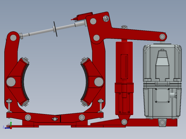Select the castle nut on top of the lever
Image resolution: width=186 pixels, height=139 pixels.
(124, 27)
